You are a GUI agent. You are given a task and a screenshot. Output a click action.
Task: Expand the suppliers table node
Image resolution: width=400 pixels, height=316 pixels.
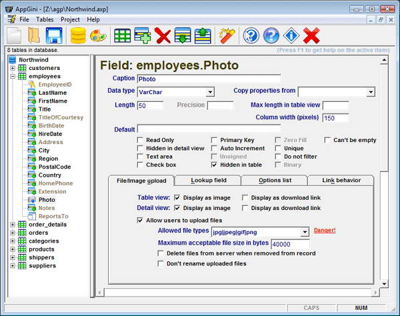point(13,266)
